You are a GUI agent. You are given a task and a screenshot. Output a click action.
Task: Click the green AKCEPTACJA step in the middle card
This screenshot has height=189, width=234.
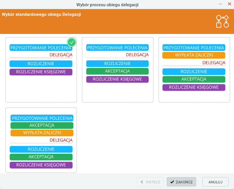(118, 71)
